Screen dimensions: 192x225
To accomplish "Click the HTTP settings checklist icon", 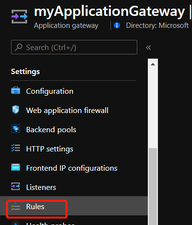I will [15, 148].
